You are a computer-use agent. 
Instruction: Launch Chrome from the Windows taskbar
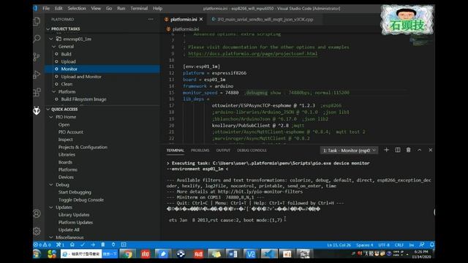tap(128, 254)
